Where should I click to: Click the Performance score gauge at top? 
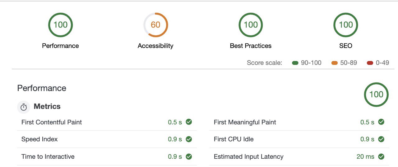click(x=60, y=25)
